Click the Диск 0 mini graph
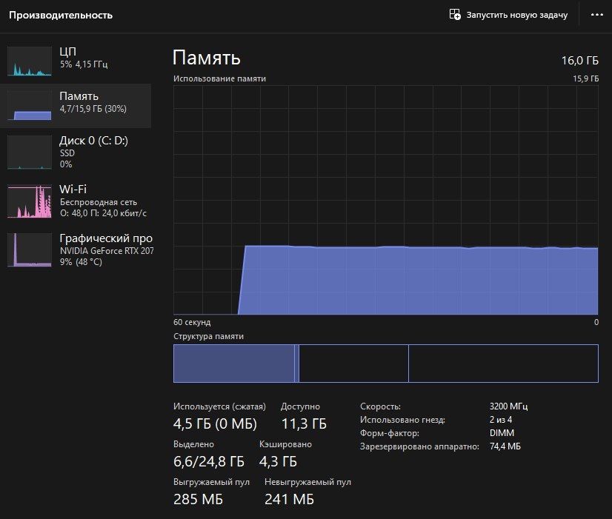 click(x=30, y=153)
